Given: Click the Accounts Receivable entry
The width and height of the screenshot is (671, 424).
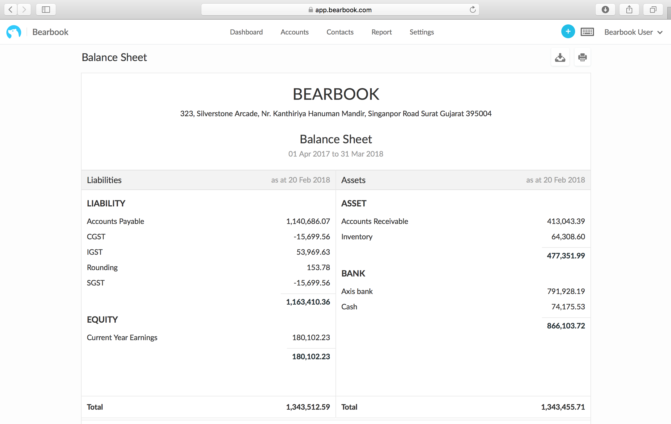Looking at the screenshot, I should (375, 221).
